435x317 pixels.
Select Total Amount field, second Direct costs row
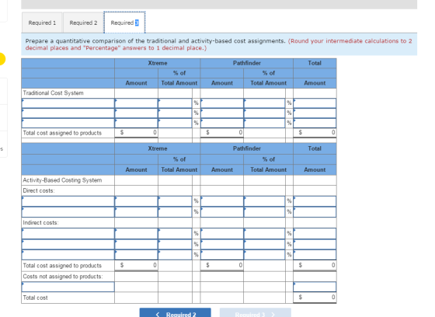[315, 212]
